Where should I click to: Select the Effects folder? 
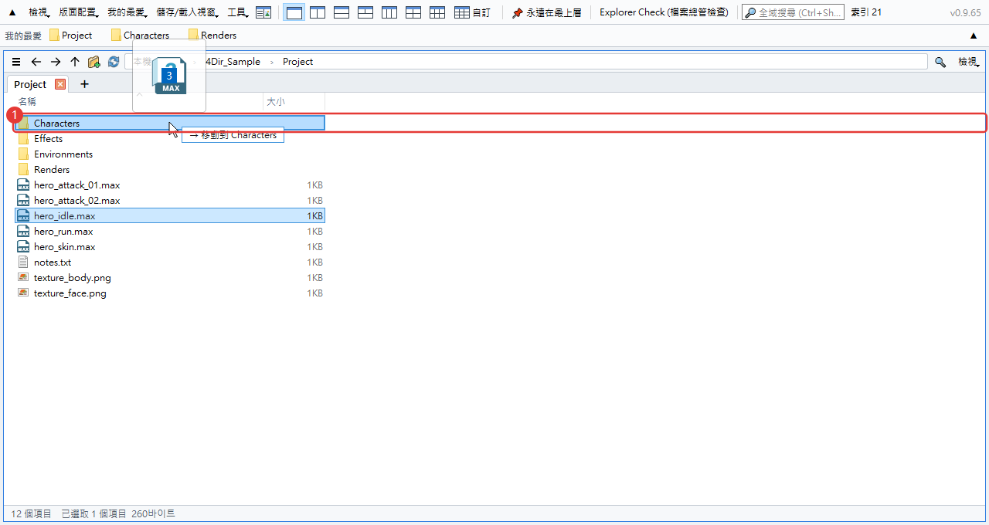pyautogui.click(x=170, y=139)
